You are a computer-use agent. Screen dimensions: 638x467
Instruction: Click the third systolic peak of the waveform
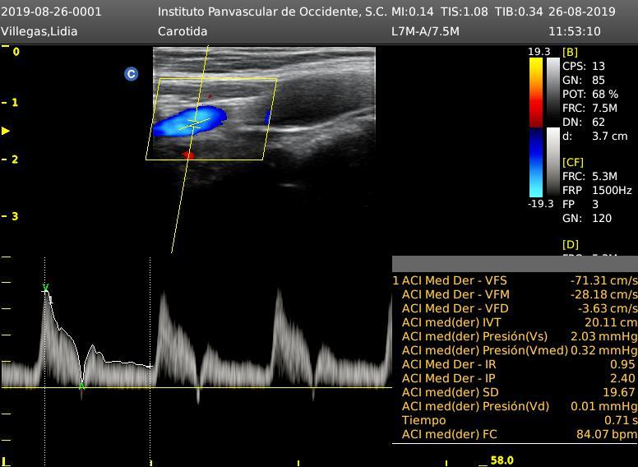[280, 293]
